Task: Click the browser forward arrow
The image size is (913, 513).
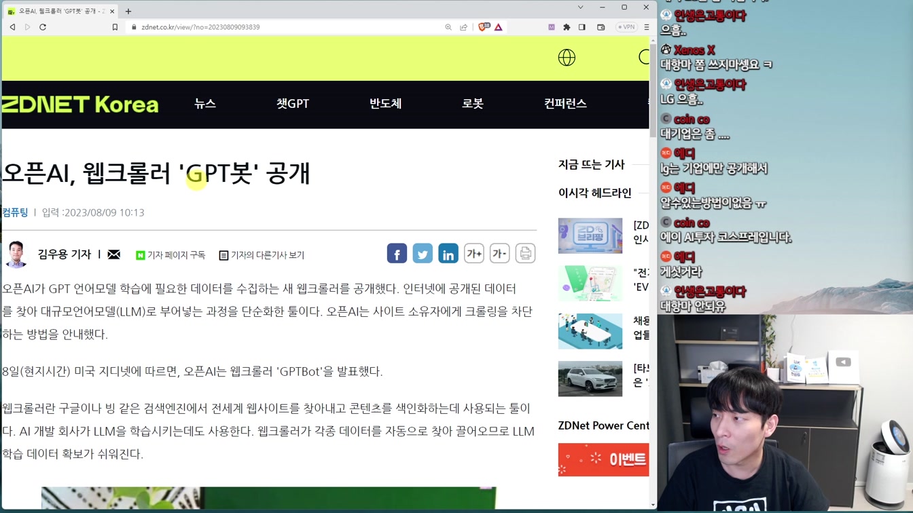Action: pos(28,27)
